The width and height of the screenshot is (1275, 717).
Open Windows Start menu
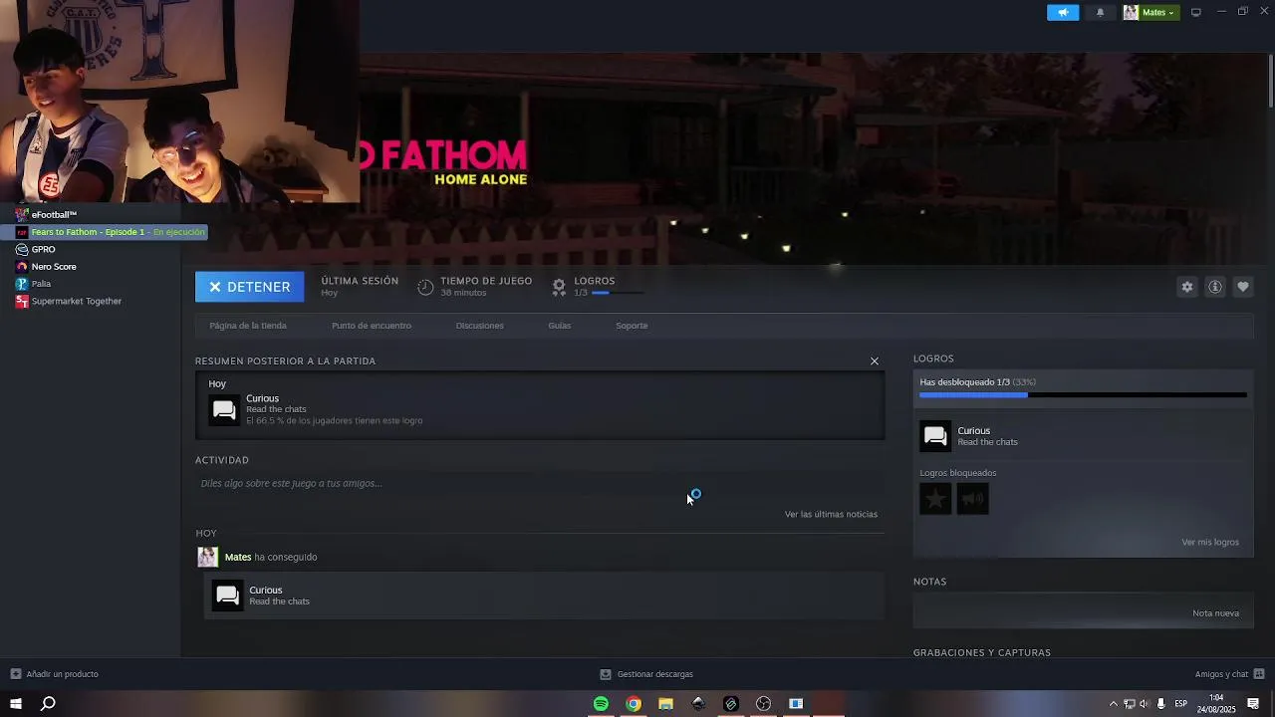(16, 704)
